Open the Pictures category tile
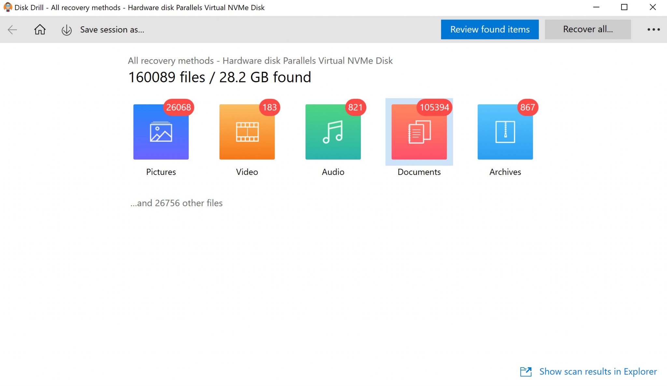Screen dimensions: 667x386 [x=161, y=132]
